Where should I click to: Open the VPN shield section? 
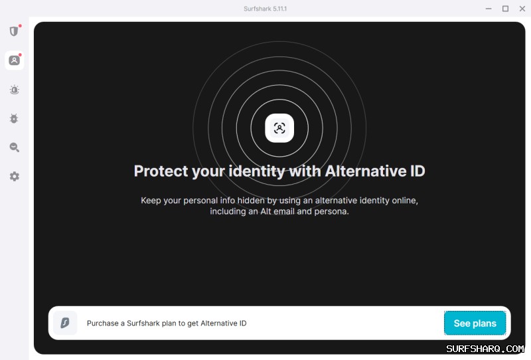click(x=14, y=31)
